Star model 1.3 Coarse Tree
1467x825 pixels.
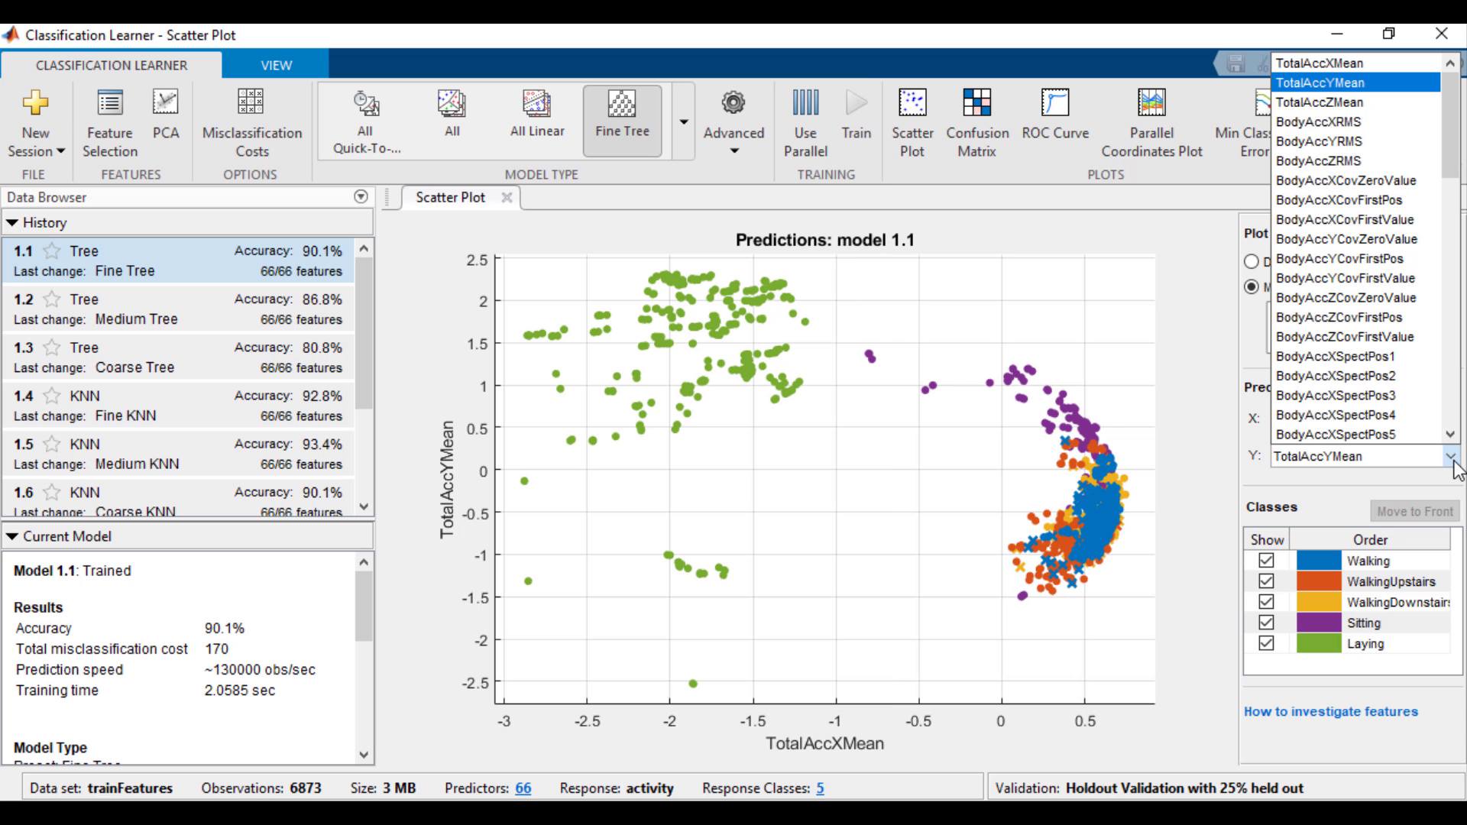coord(52,348)
